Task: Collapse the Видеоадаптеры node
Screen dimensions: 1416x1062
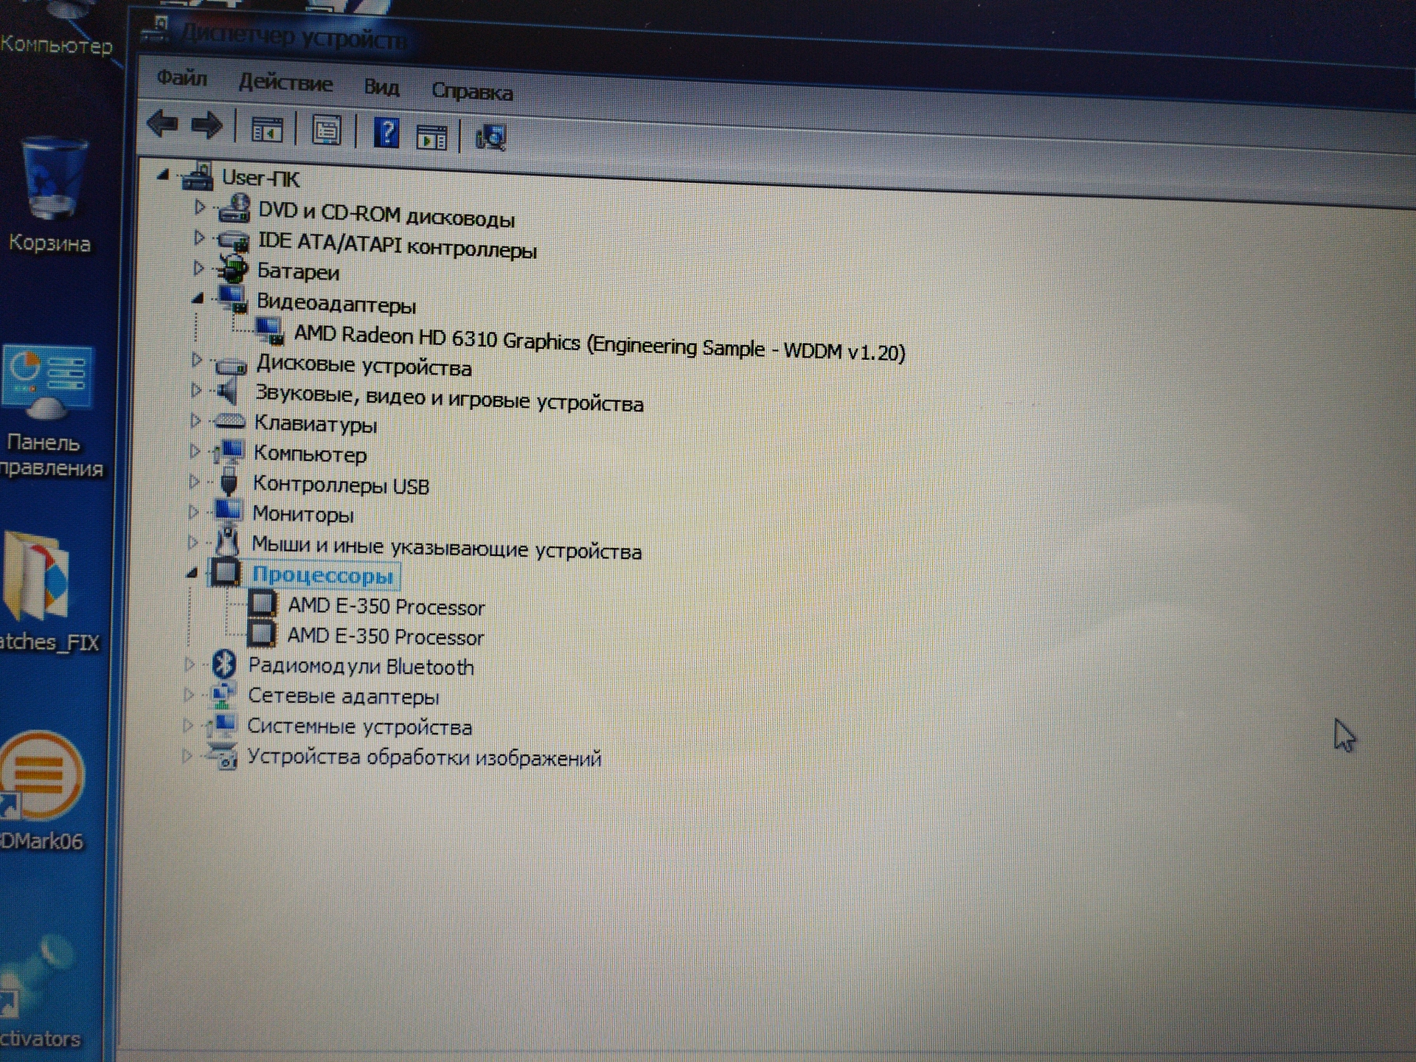Action: click(197, 299)
